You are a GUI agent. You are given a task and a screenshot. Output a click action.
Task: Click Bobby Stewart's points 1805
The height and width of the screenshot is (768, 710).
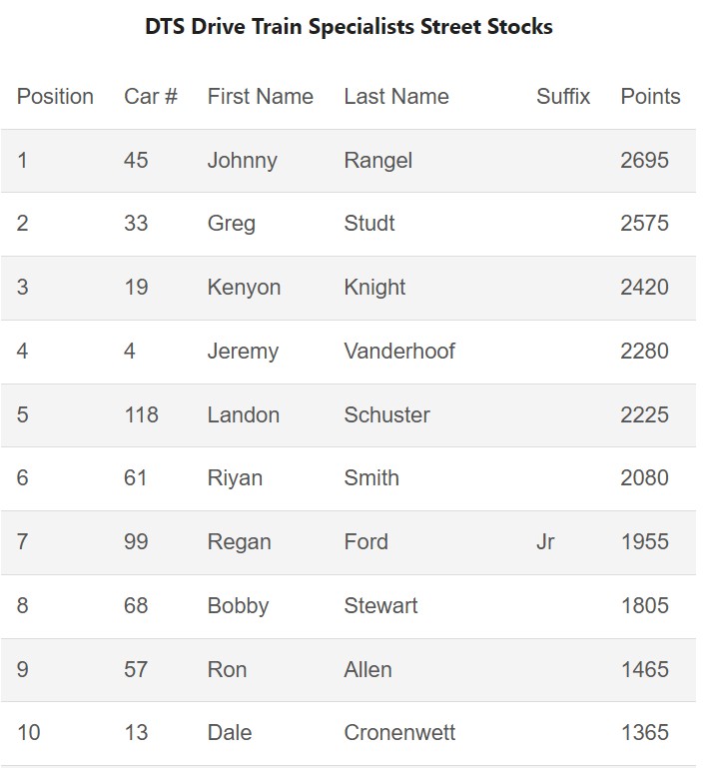tap(644, 606)
